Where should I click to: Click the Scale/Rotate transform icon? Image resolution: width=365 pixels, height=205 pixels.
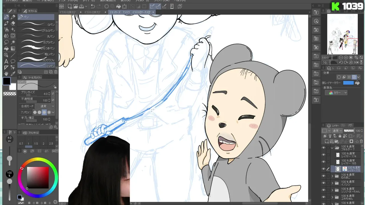tap(124, 6)
